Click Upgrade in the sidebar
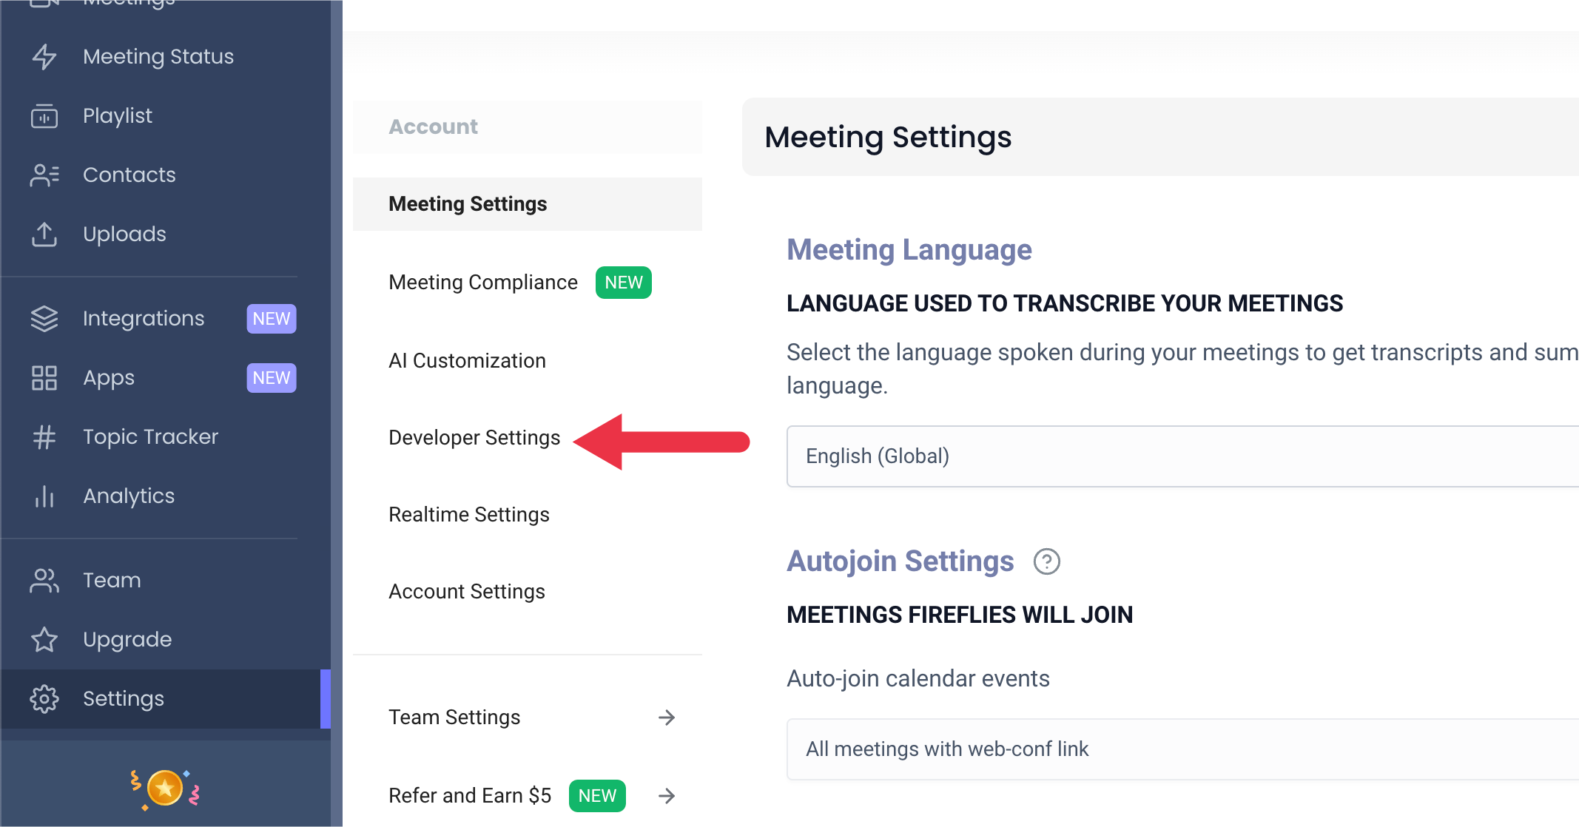The height and width of the screenshot is (827, 1579). click(x=127, y=640)
